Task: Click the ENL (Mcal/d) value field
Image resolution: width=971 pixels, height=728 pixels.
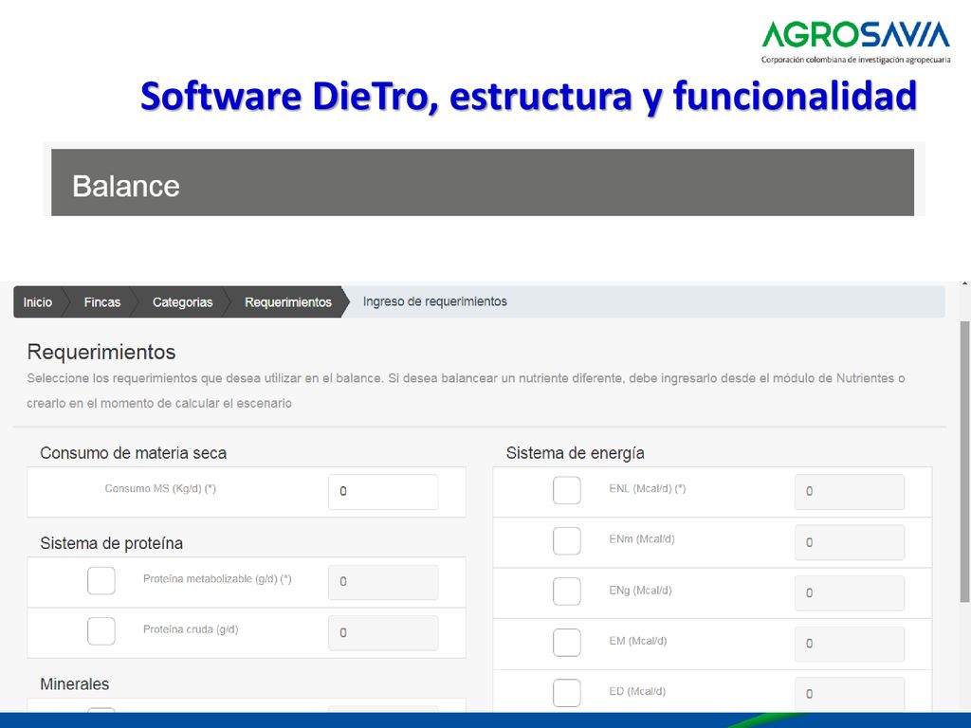Action: [850, 492]
